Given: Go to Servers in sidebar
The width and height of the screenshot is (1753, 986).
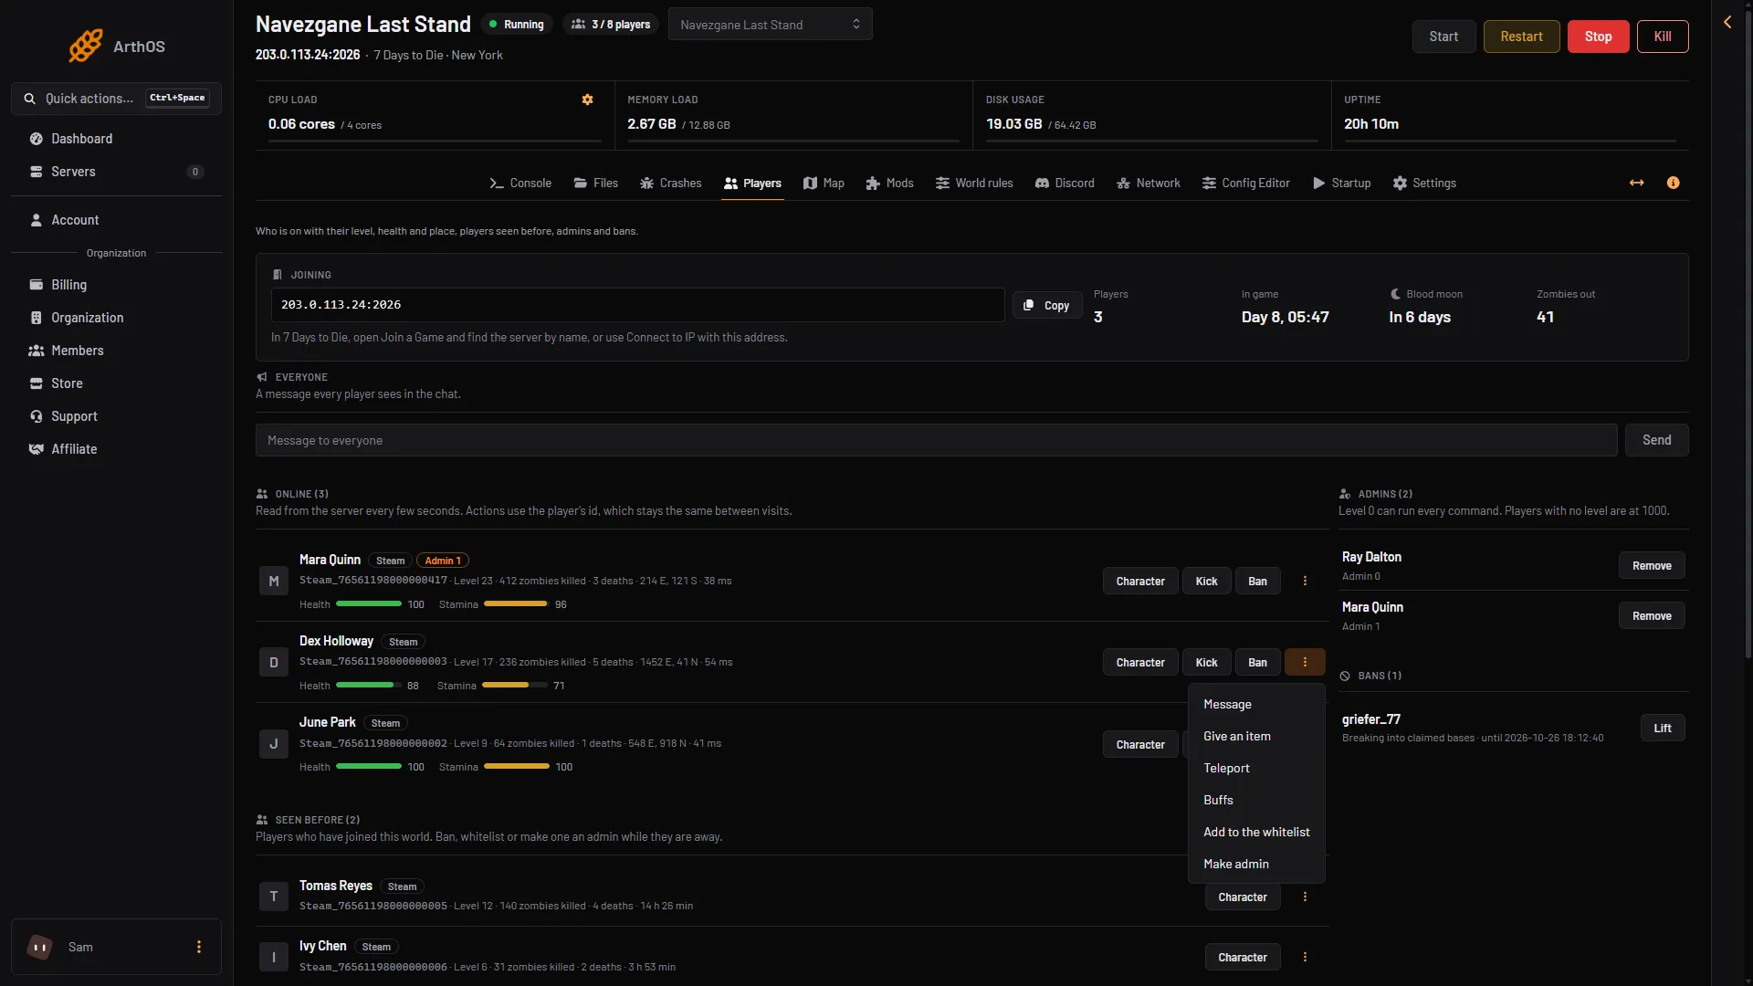Looking at the screenshot, I should [116, 172].
